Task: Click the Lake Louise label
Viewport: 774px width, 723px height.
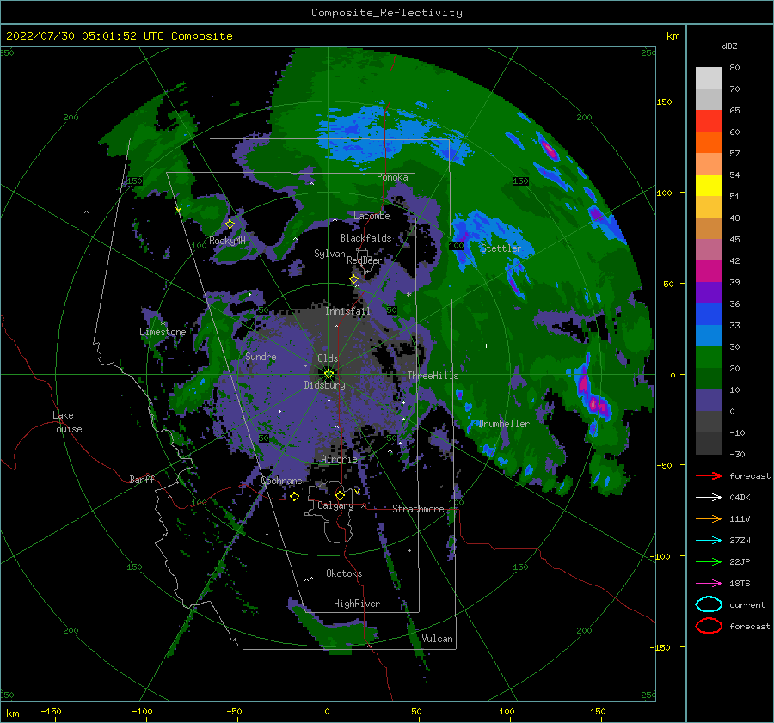Action: 66,422
